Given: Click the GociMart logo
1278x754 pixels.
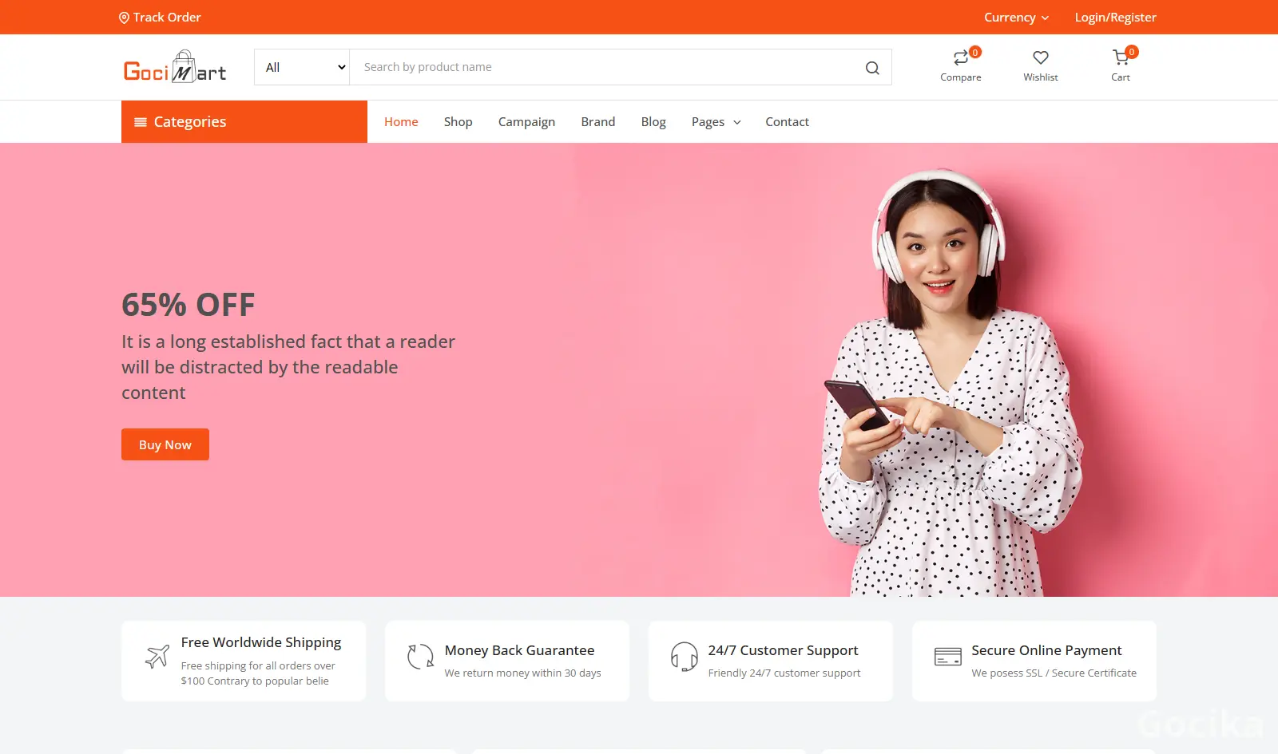Looking at the screenshot, I should pyautogui.click(x=175, y=68).
